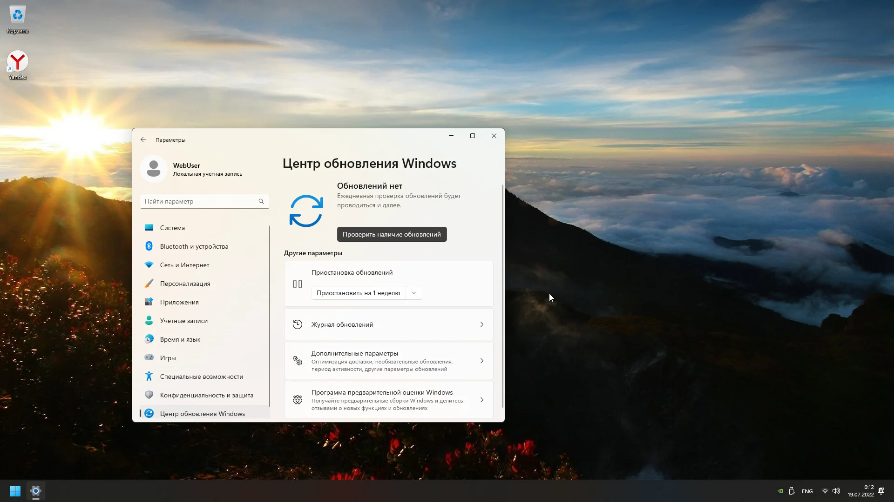Open the Система settings category

coord(173,228)
